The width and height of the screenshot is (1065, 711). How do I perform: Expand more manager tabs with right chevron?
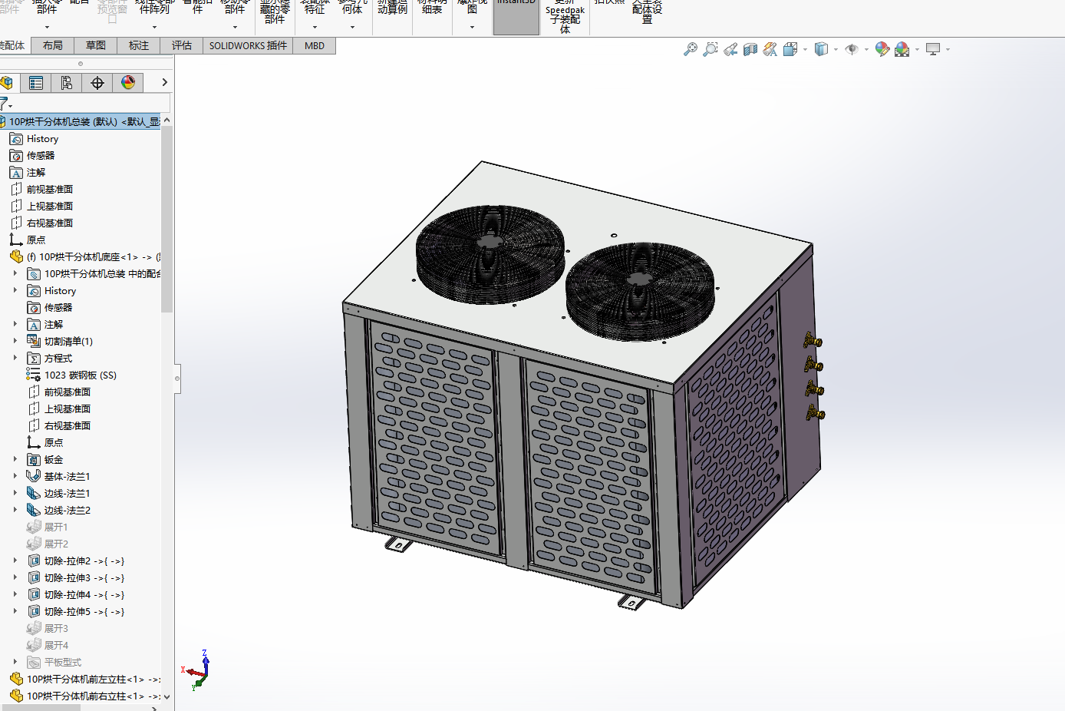(x=164, y=82)
